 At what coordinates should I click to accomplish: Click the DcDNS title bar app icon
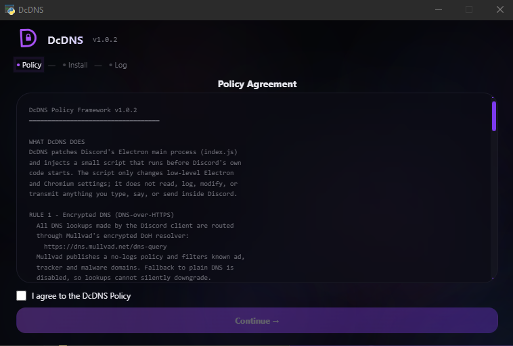point(9,10)
